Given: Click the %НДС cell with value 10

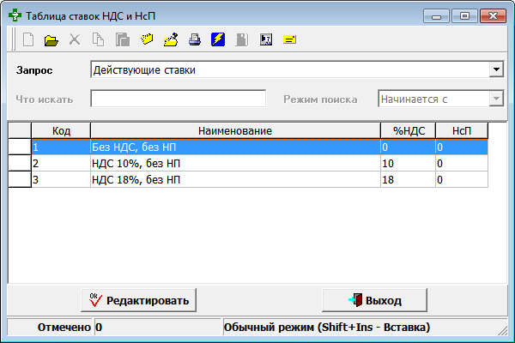Looking at the screenshot, I should [409, 163].
